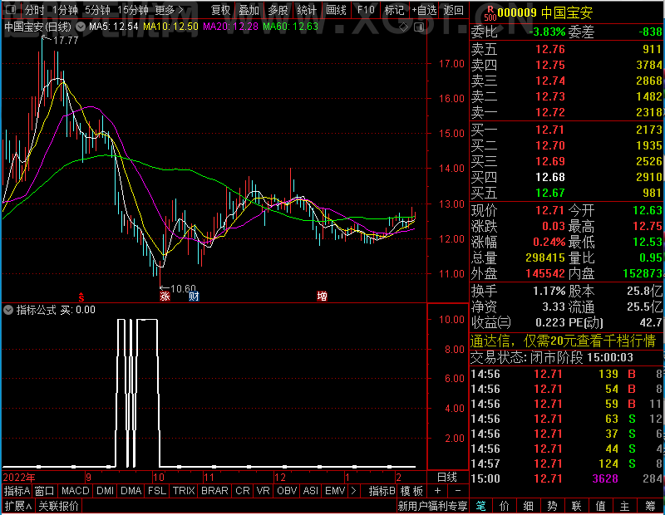Open the 统计 statistics tool
This screenshot has height=515, width=665.
307,10
